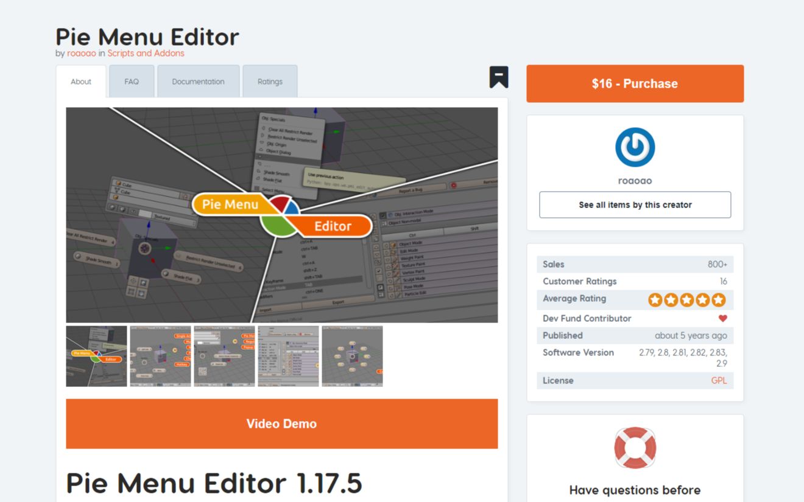Click the first star in Average Rating
804x502 pixels.
(x=655, y=299)
